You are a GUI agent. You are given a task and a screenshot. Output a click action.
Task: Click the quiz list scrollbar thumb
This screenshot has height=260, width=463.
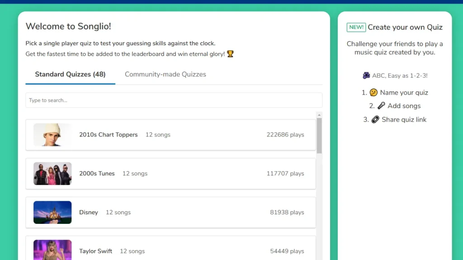point(319,136)
